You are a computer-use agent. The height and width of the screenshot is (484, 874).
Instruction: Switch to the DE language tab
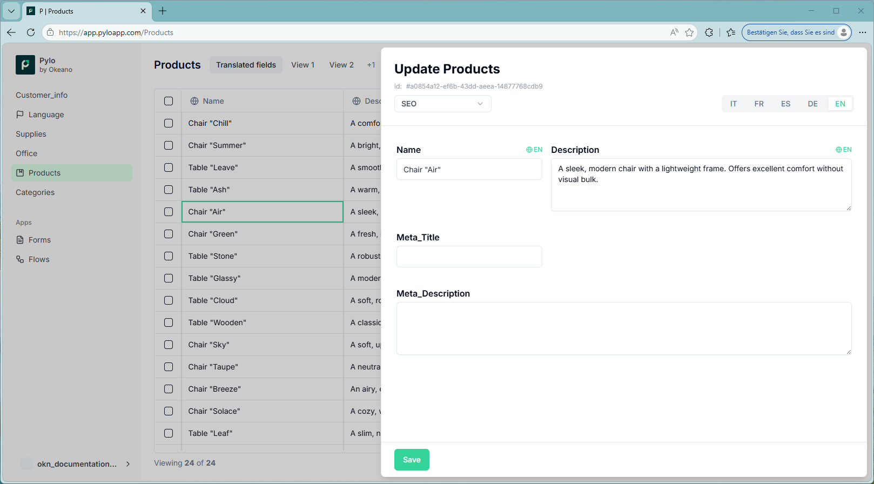812,104
